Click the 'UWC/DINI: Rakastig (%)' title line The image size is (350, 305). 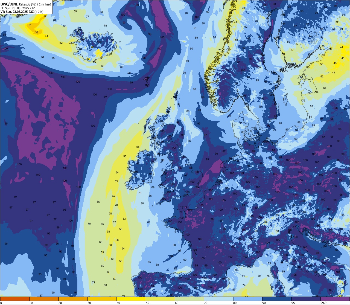26,4
